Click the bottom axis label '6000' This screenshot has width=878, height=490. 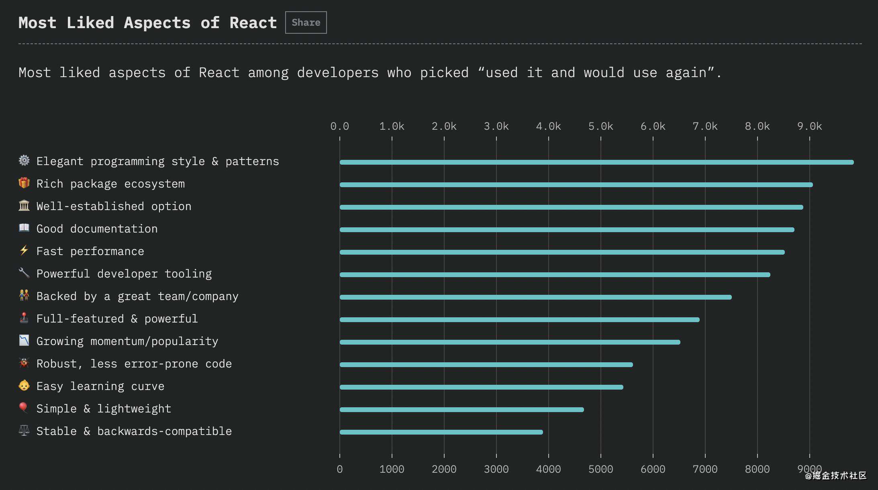pyautogui.click(x=653, y=469)
